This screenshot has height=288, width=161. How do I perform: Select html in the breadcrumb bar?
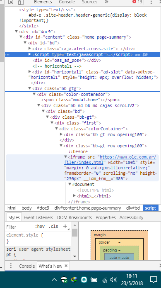click(12, 208)
